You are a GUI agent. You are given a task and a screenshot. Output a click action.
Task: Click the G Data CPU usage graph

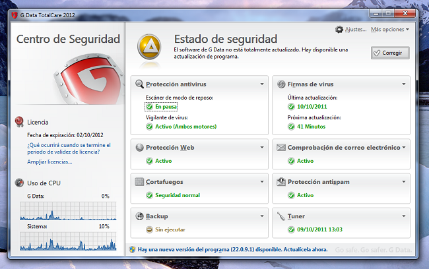(x=68, y=211)
